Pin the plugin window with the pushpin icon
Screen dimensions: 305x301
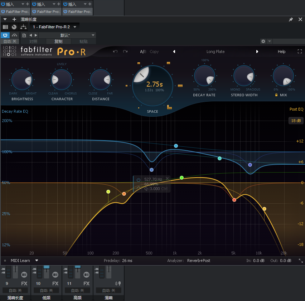click(x=291, y=19)
